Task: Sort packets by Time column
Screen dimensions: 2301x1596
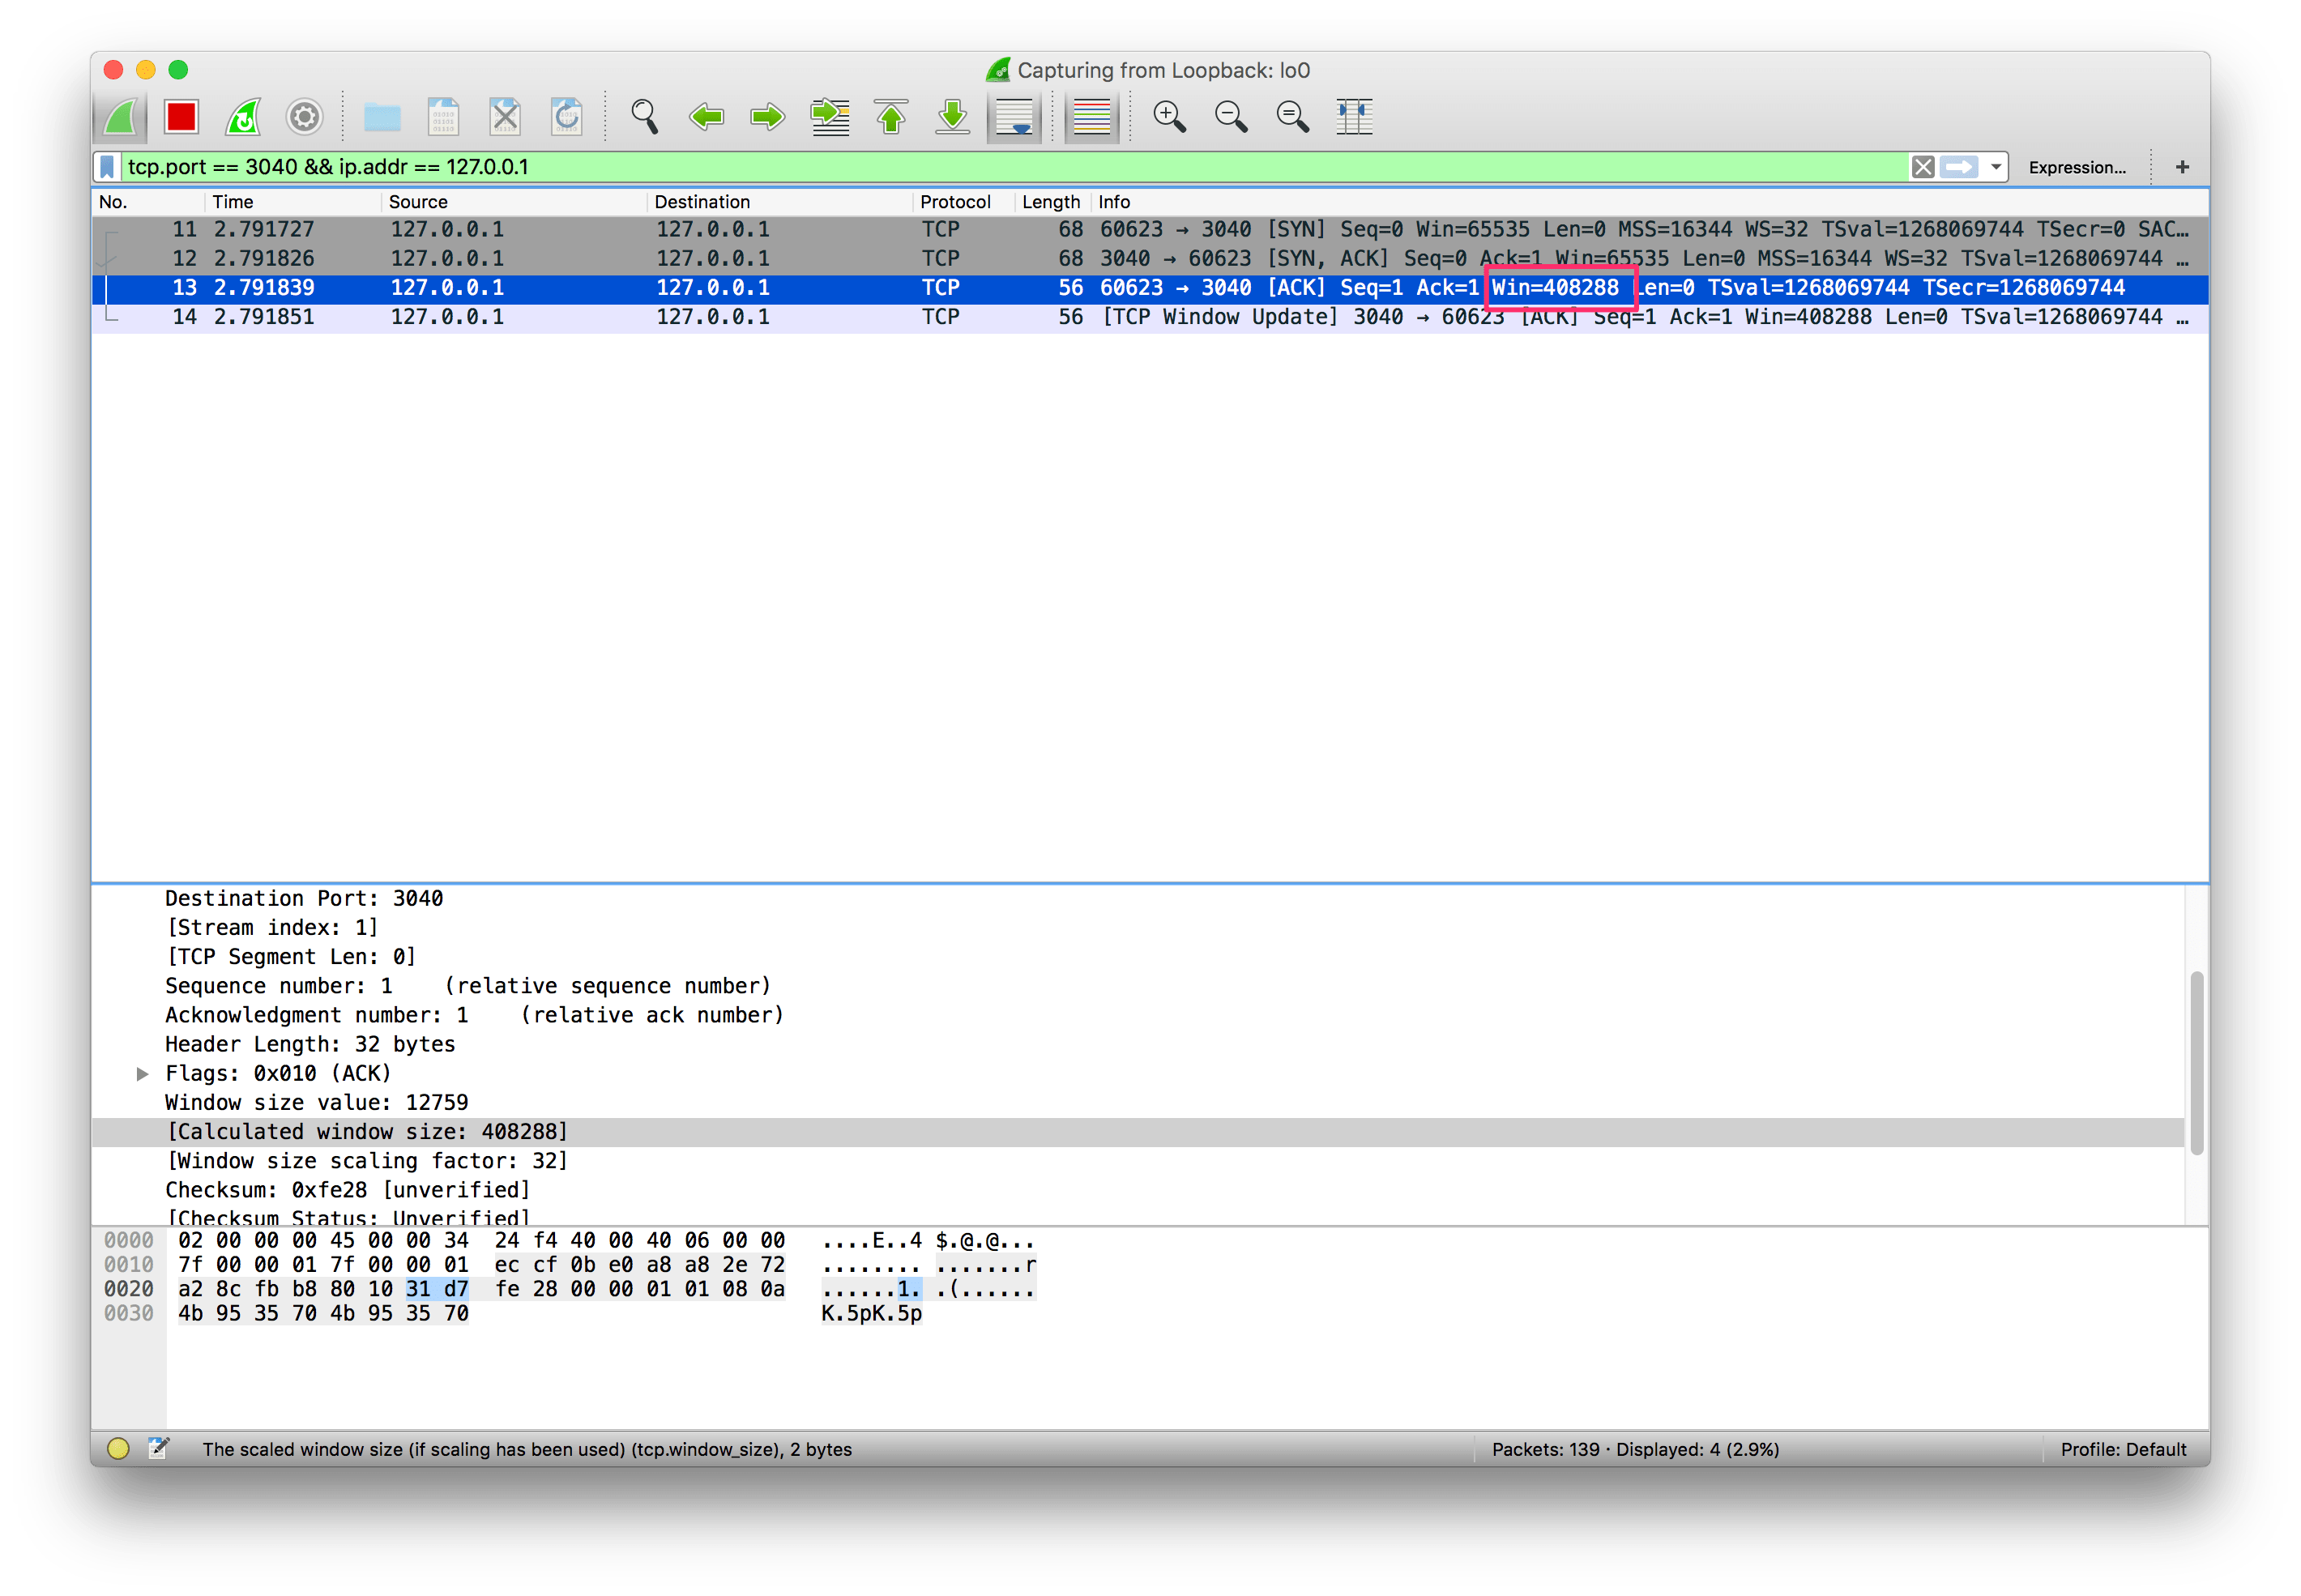Action: 293,202
